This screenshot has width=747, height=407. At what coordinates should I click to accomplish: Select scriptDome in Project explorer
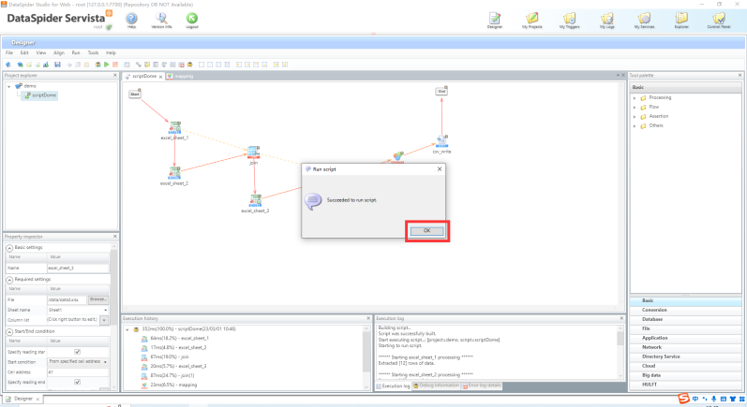click(40, 95)
